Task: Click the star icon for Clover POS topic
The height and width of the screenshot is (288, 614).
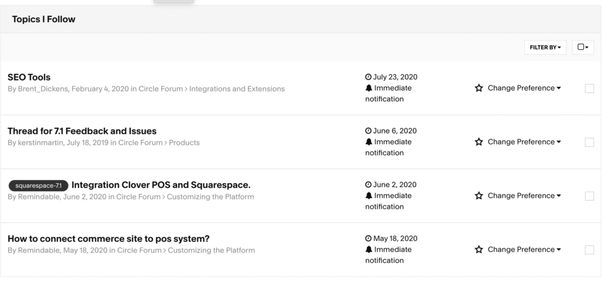Action: 479,196
